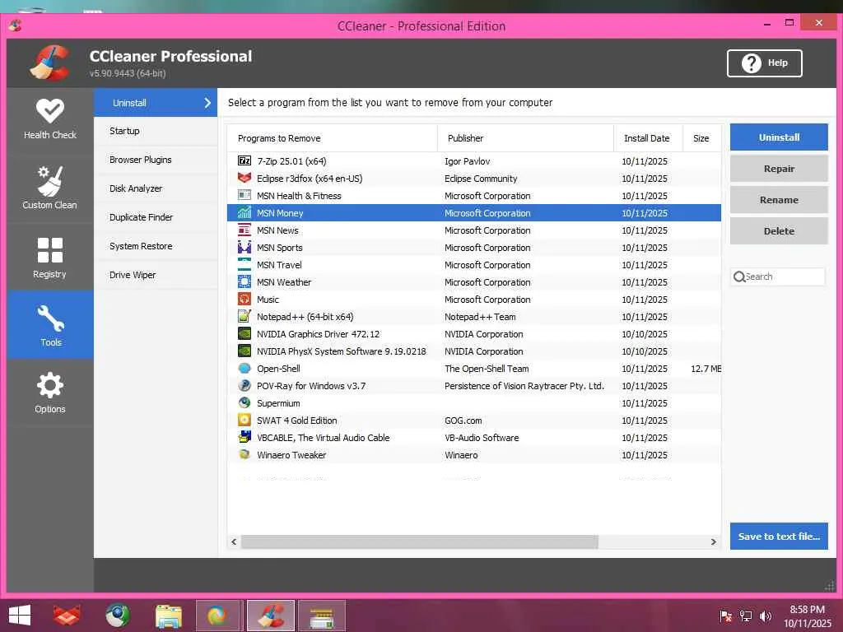Open the Duplicate Finder tab
The width and height of the screenshot is (843, 632).
[156, 217]
